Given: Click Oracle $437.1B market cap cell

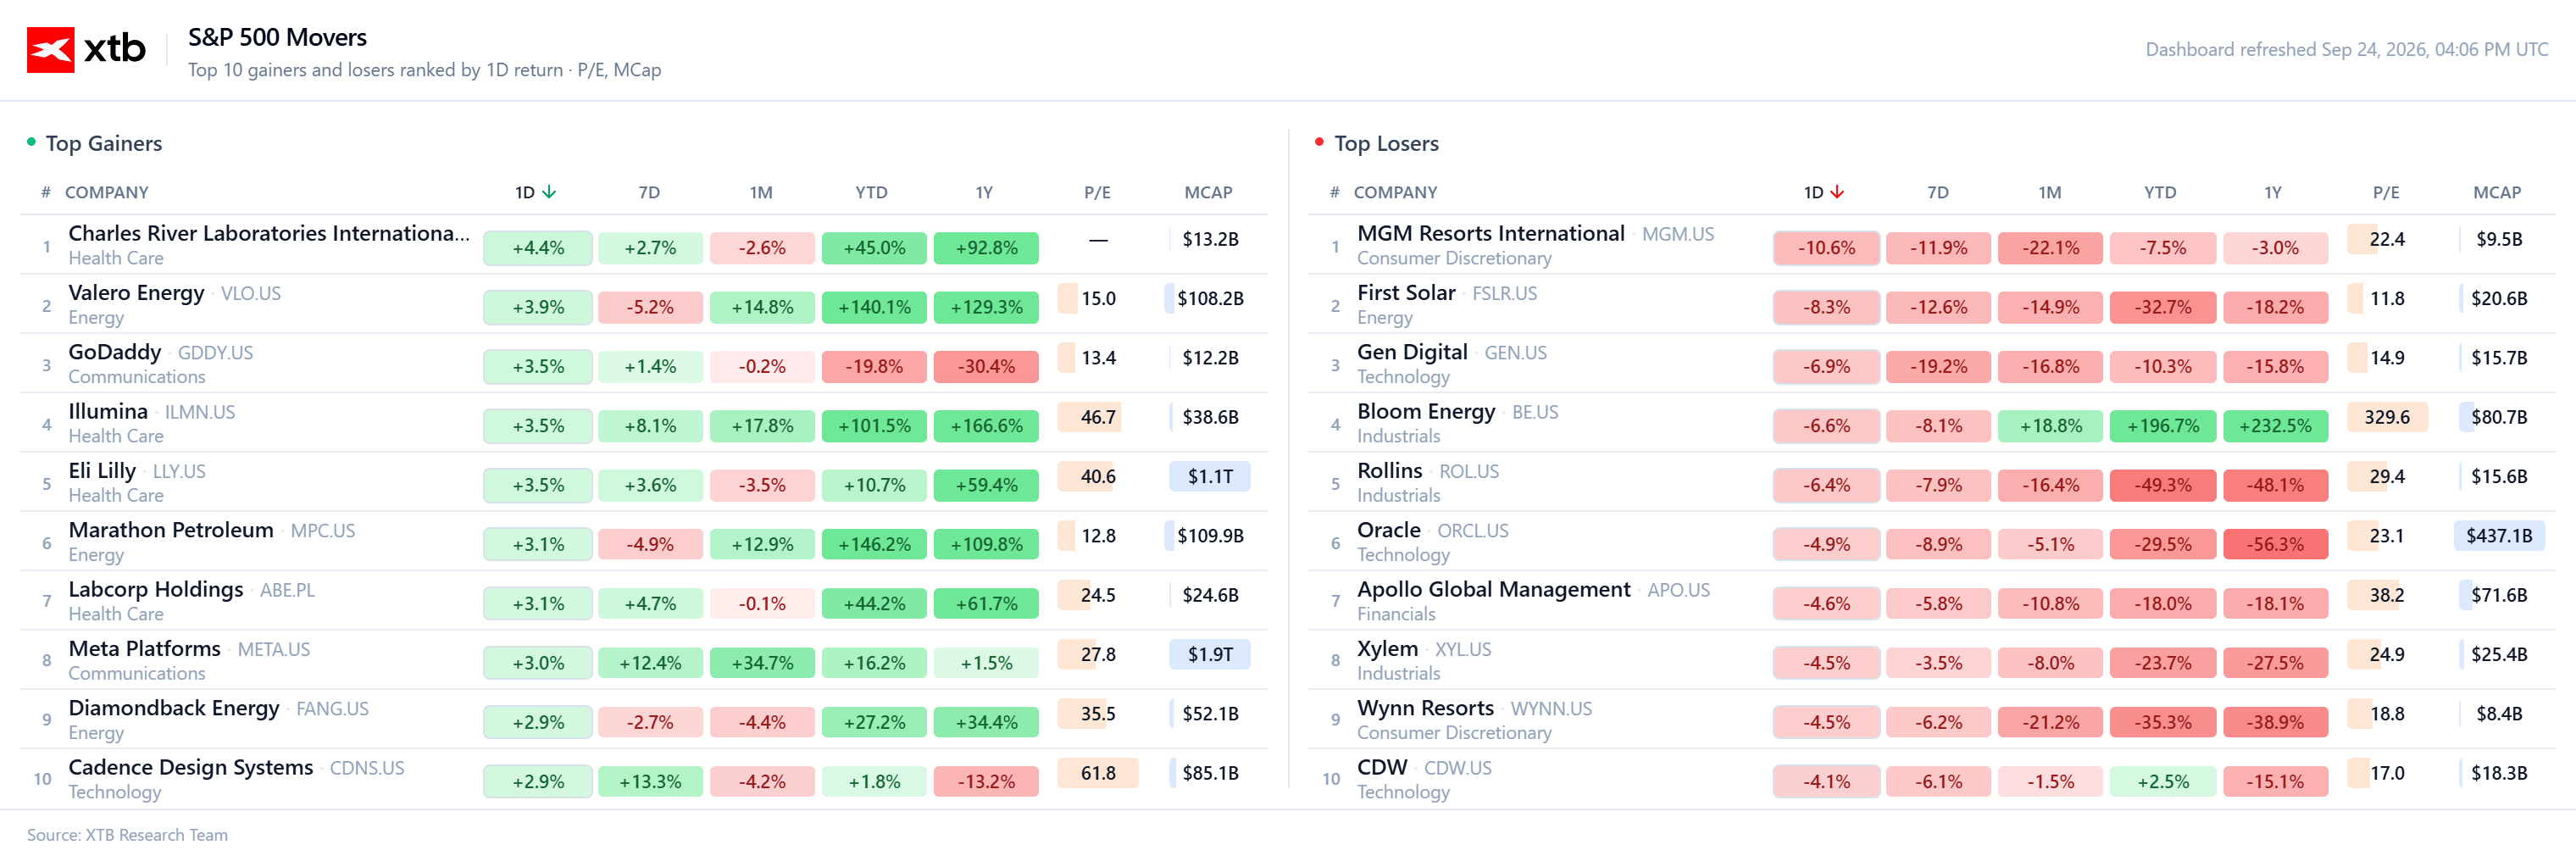Looking at the screenshot, I should [x=2498, y=536].
